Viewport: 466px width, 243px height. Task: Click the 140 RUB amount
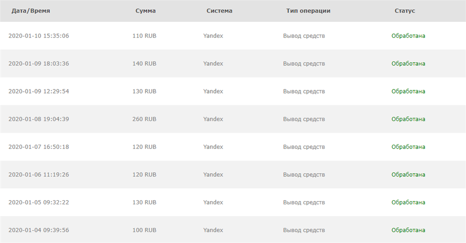tap(144, 64)
